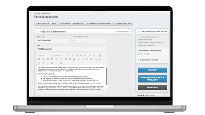
Task: Open the Prüfungen tab
Action: 65,23
